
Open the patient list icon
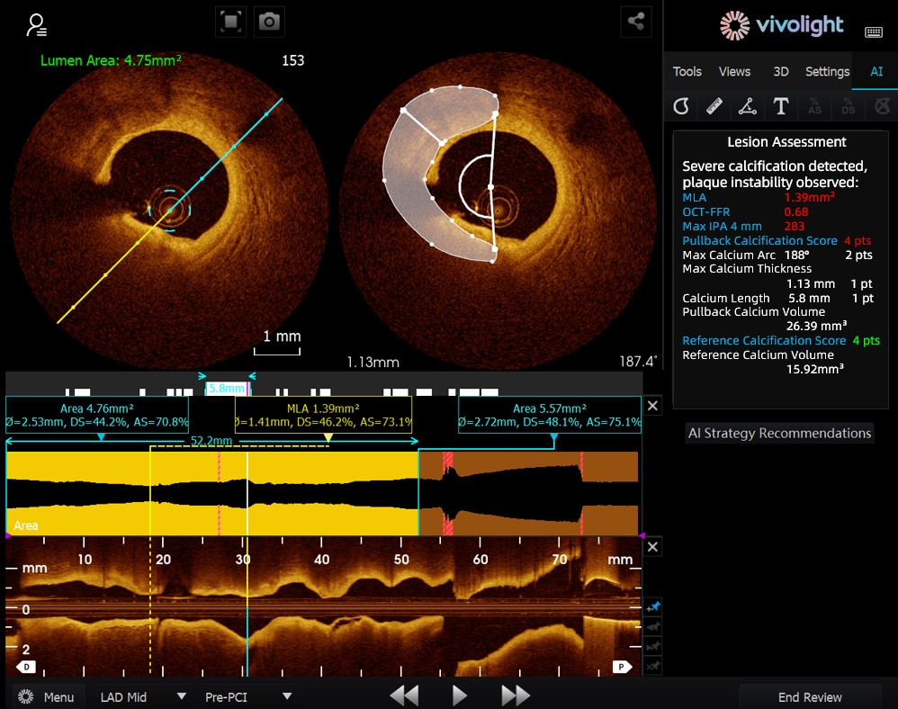(x=37, y=25)
